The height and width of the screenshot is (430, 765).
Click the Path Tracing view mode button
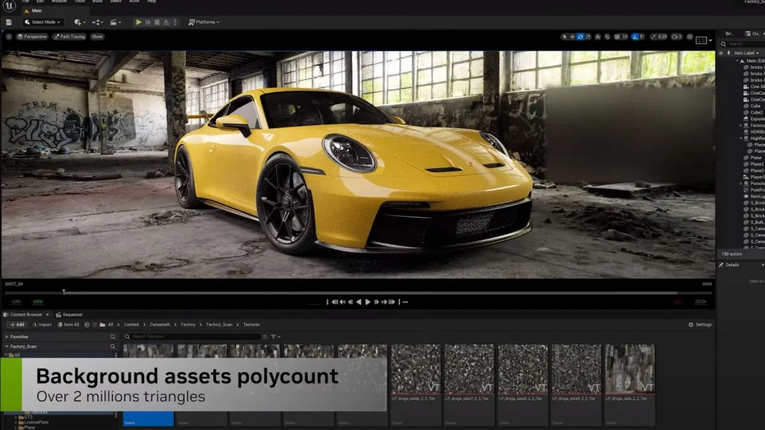(69, 37)
